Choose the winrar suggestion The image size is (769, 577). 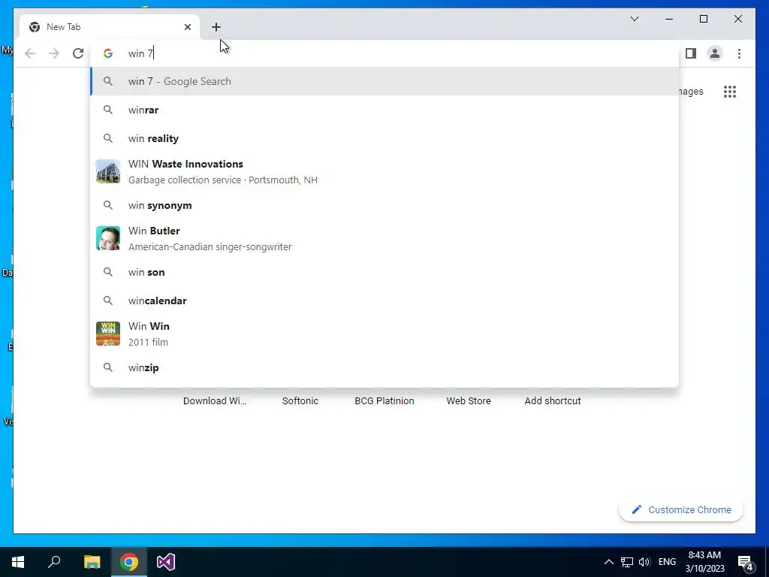tap(384, 110)
